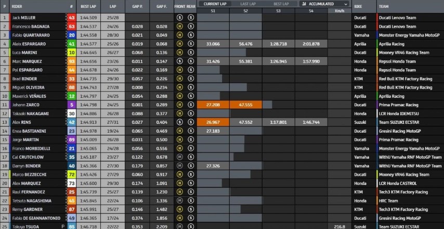This screenshot has width=444, height=229.
Task: Sort by the Rider column header
Action: click(17, 6)
